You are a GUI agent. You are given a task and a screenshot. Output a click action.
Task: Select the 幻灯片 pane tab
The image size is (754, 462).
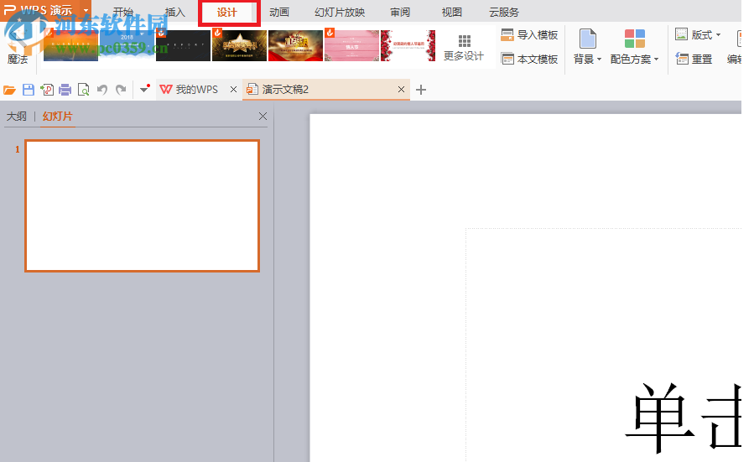click(x=57, y=117)
